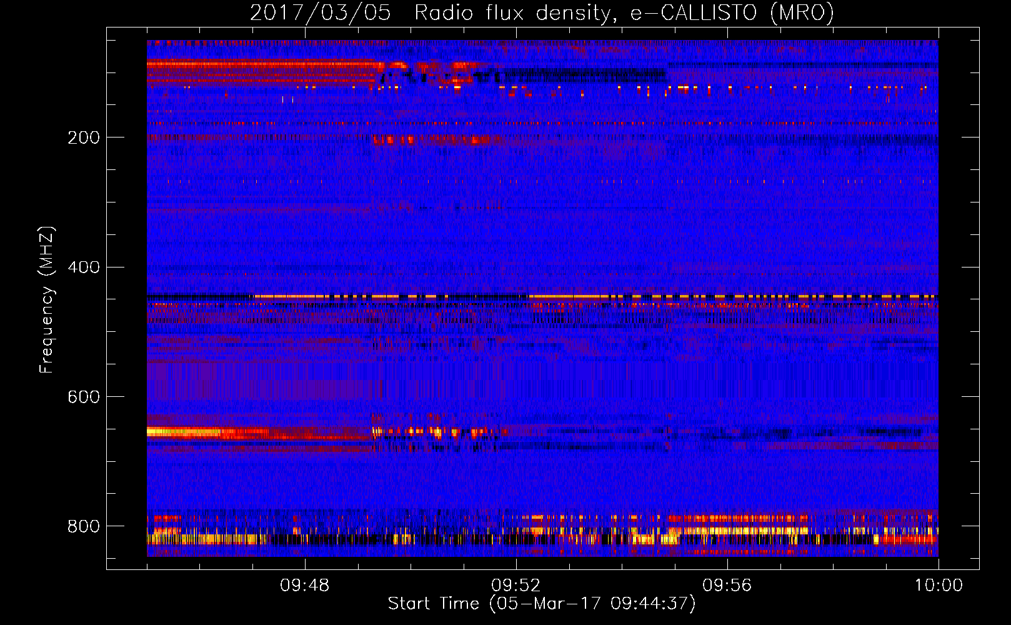
Task: Click the 09:48 time tick label
Action: click(305, 586)
